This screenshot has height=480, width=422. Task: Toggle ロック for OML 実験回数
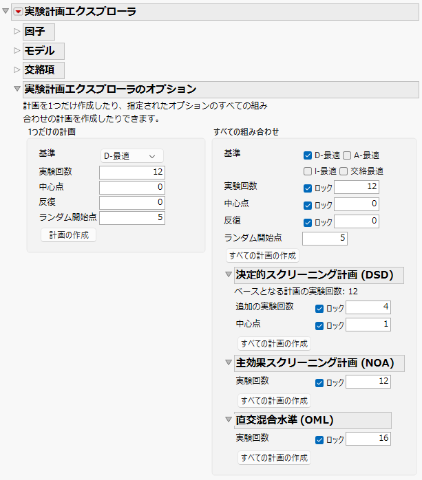pyautogui.click(x=319, y=440)
